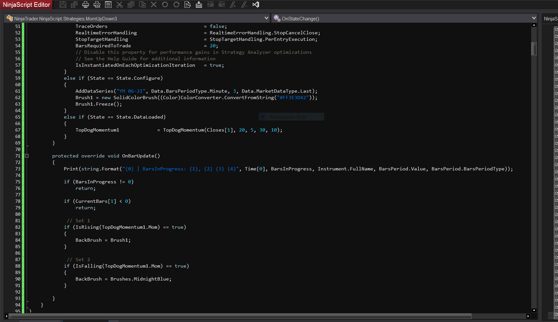Image resolution: width=558 pixels, height=322 pixels.
Task: Undo the last edit
Action: (165, 5)
